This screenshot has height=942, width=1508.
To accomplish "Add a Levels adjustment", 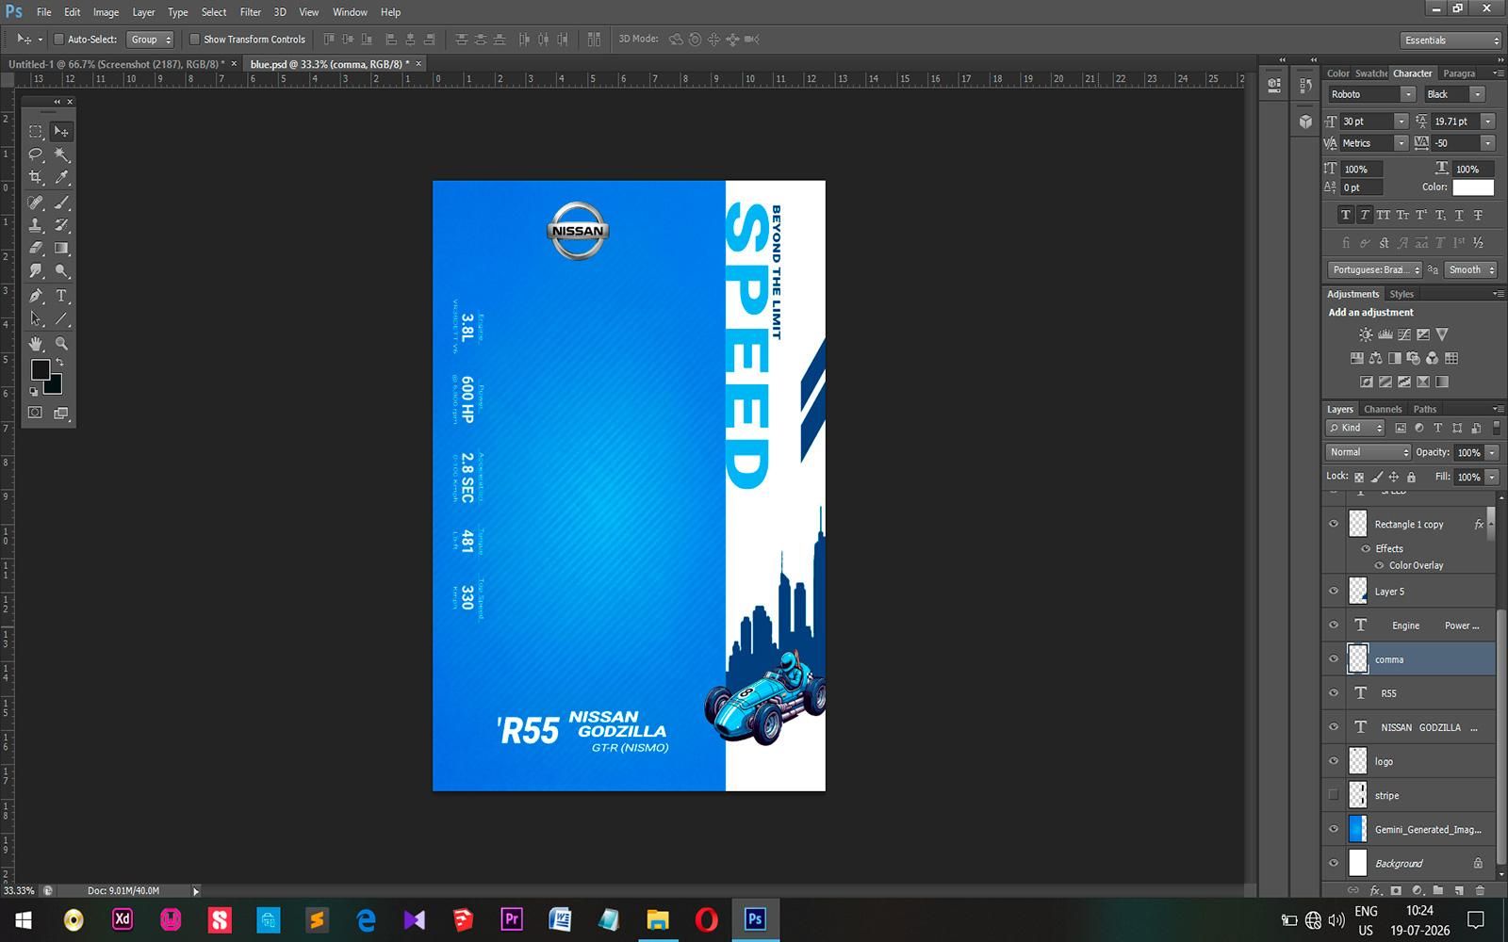I will 1385,334.
